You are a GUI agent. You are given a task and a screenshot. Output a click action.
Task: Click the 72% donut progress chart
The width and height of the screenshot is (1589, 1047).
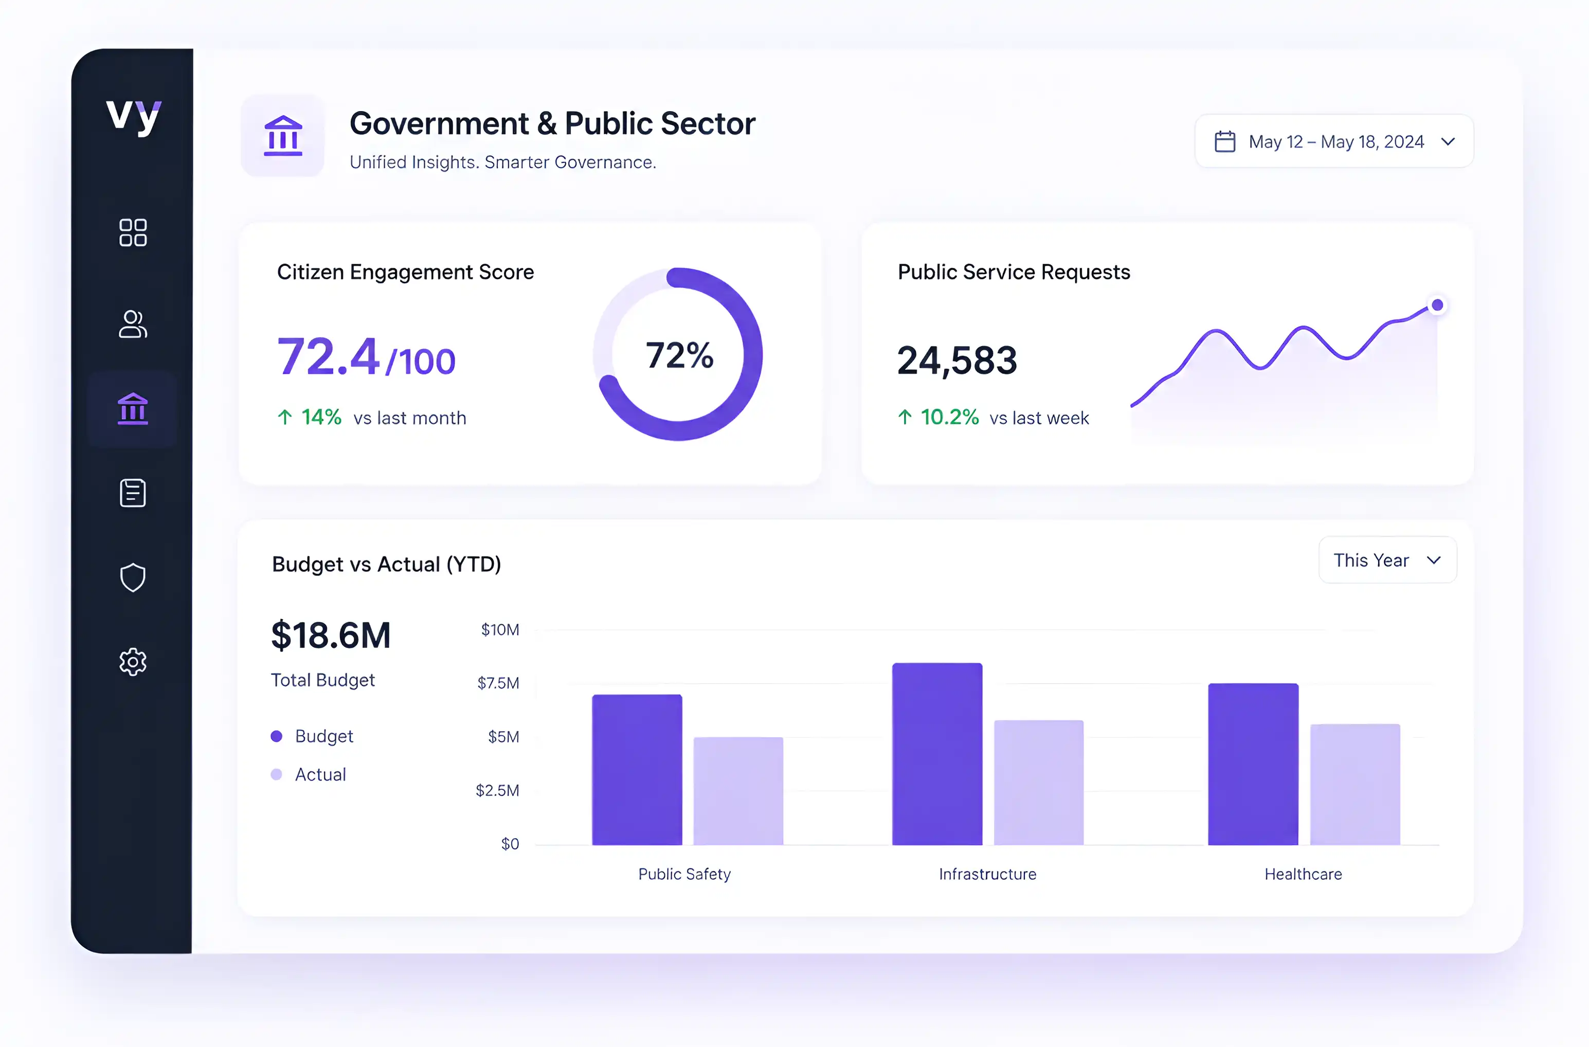point(678,354)
